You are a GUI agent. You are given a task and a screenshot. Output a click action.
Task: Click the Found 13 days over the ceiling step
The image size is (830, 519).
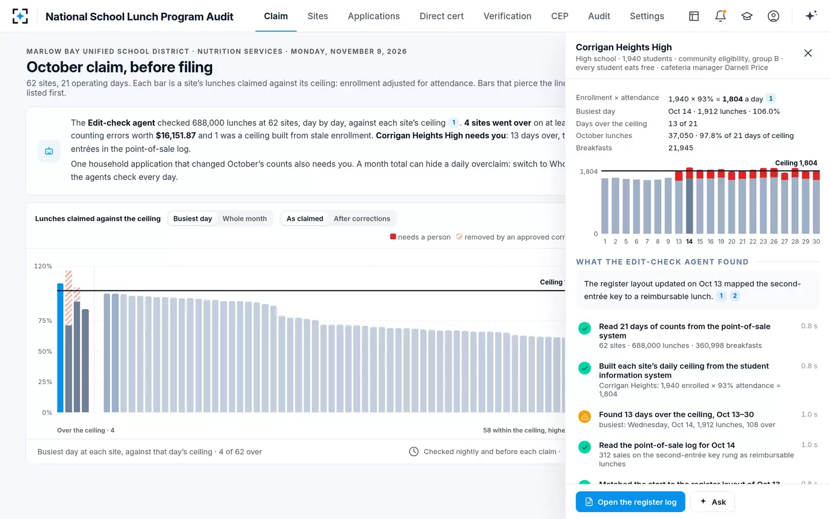[x=698, y=419]
